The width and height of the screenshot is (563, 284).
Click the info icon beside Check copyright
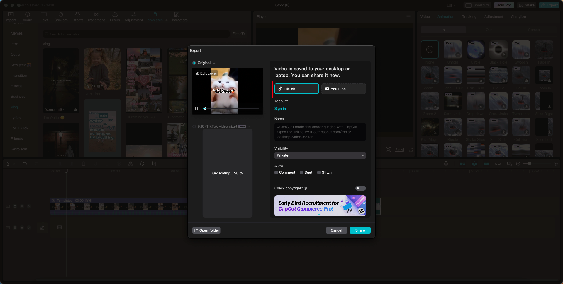[x=306, y=188]
